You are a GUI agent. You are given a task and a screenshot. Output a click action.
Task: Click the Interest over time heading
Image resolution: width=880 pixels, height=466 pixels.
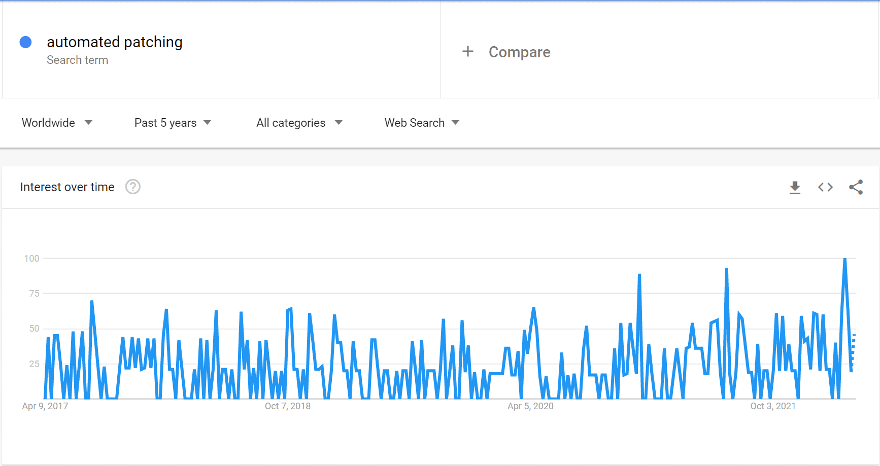67,187
